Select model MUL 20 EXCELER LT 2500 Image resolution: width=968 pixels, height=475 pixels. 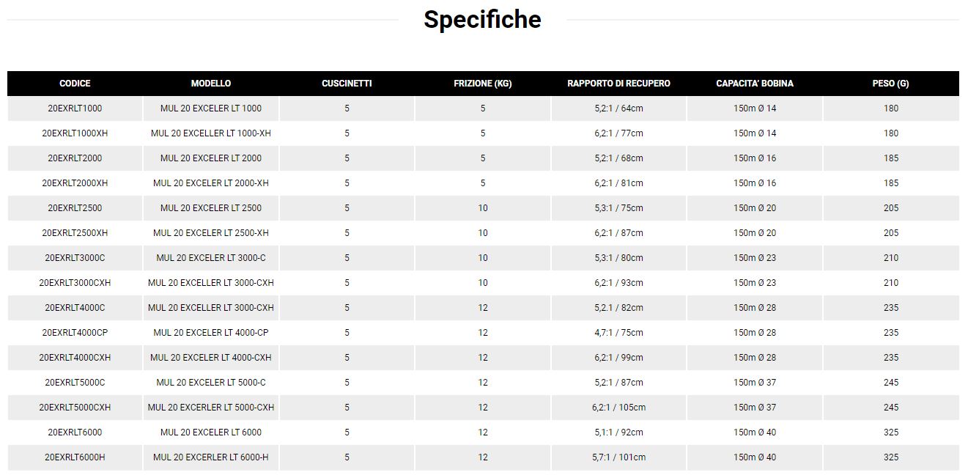tap(211, 208)
